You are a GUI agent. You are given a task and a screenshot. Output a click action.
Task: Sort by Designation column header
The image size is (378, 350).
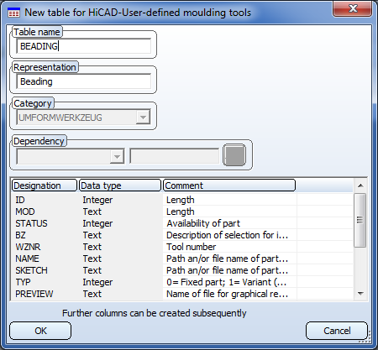pos(45,185)
